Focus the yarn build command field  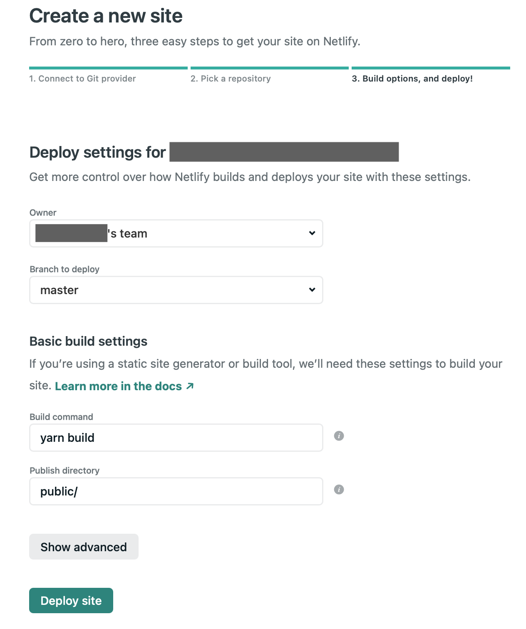coord(176,438)
